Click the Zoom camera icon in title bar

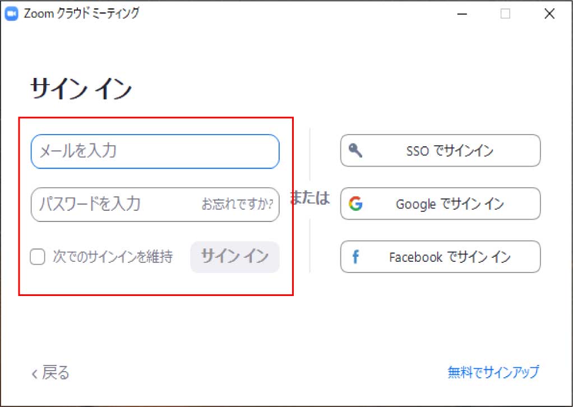pos(12,13)
